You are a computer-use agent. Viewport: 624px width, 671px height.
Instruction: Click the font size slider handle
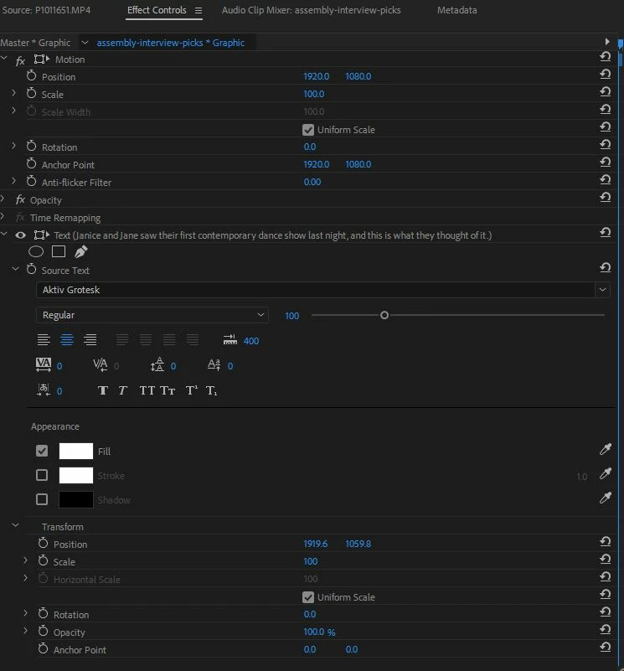tap(384, 315)
